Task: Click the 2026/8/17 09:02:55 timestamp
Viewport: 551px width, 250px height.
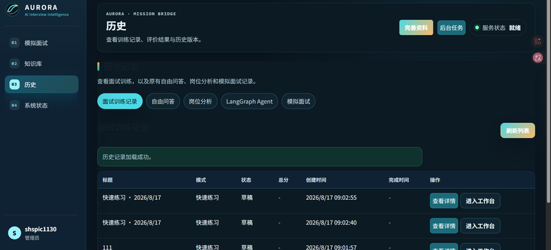Action: 331,197
